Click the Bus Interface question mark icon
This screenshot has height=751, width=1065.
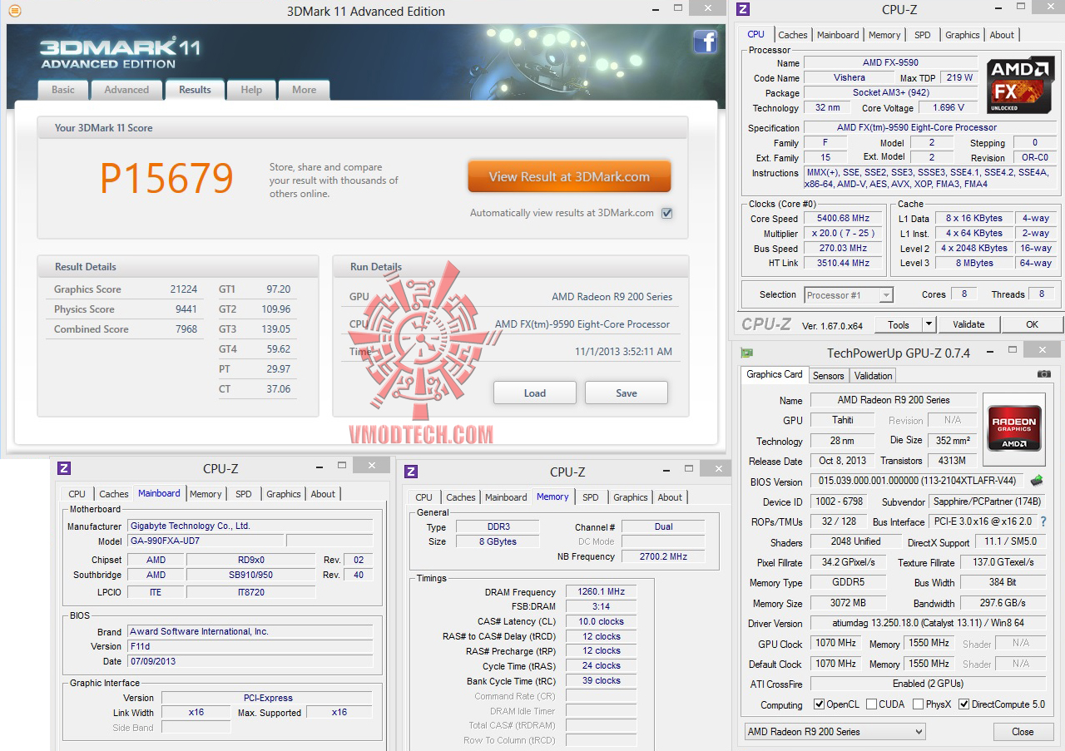pyautogui.click(x=1043, y=521)
